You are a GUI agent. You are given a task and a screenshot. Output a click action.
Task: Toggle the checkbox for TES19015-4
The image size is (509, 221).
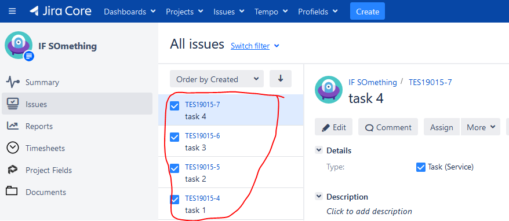(x=174, y=199)
